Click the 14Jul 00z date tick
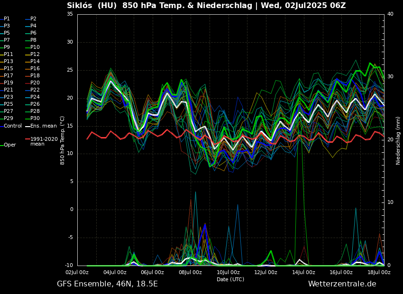Screen dimensions: 403x294 pyautogui.click(x=303, y=272)
